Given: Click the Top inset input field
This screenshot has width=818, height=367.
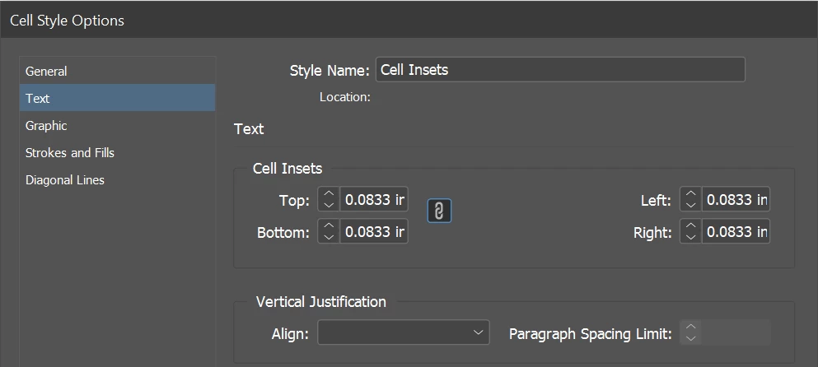Looking at the screenshot, I should (374, 200).
